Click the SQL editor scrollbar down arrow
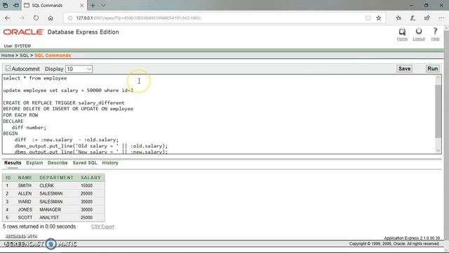 (x=438, y=150)
